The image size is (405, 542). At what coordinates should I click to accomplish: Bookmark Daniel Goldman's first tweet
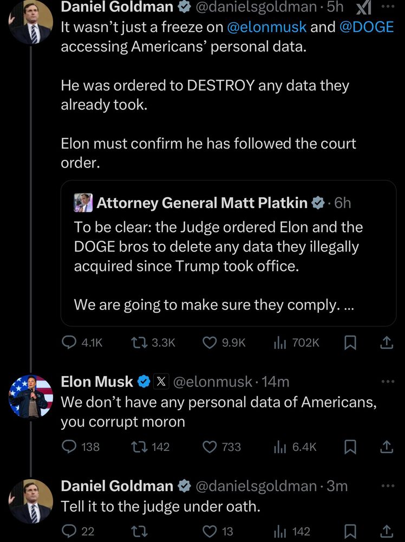tap(351, 343)
